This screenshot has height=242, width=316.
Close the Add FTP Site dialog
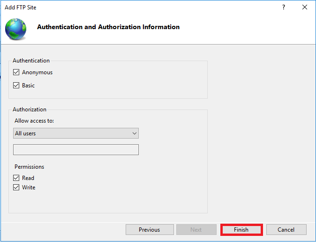click(305, 7)
